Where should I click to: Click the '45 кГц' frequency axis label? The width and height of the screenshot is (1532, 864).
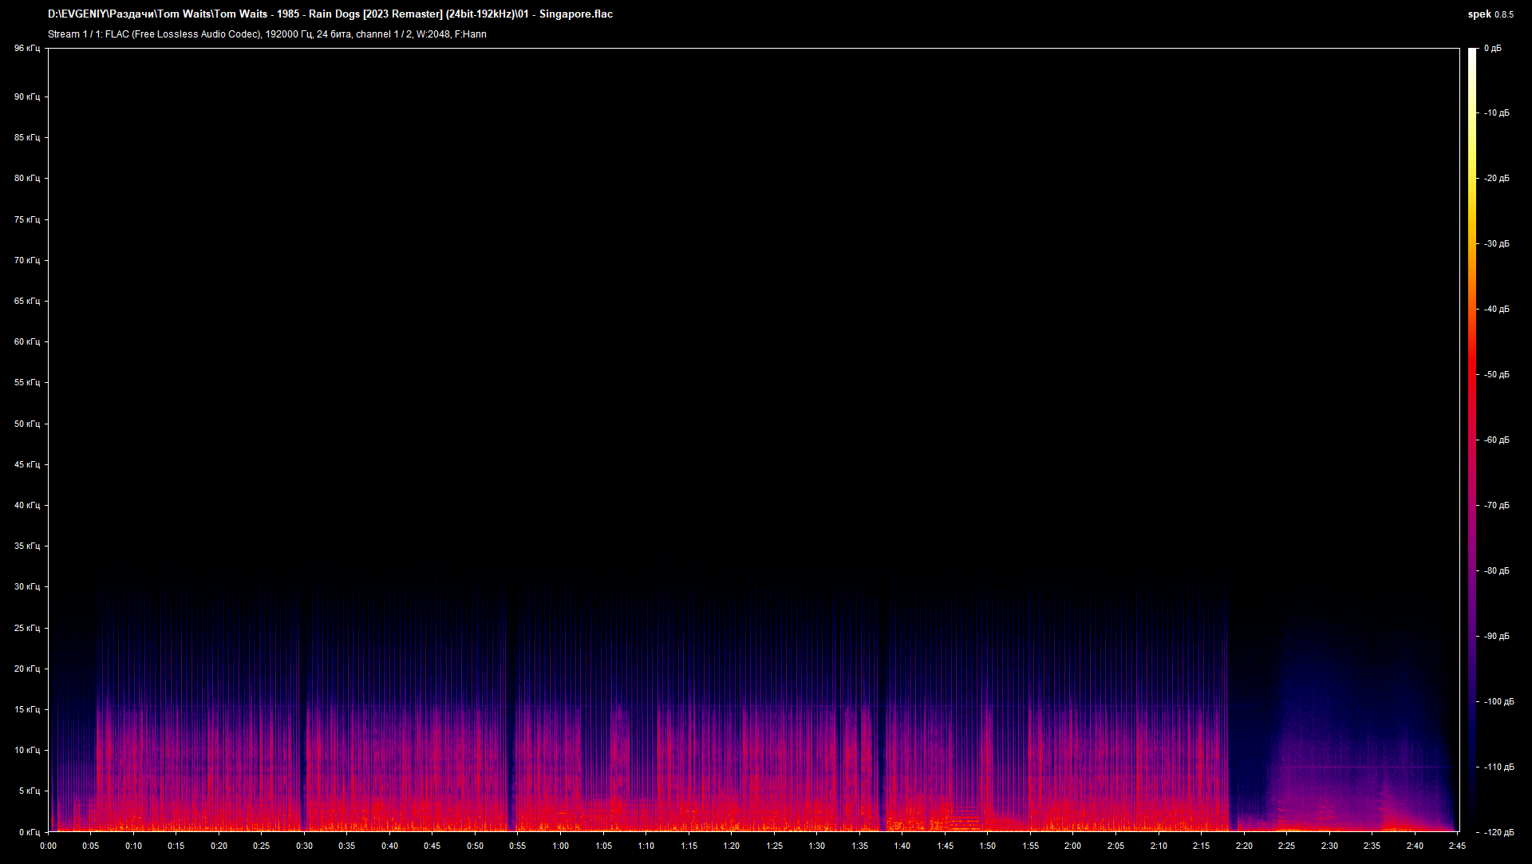[x=26, y=465]
